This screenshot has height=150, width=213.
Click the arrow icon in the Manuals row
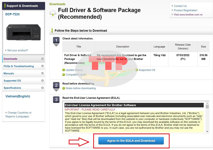click(43, 73)
